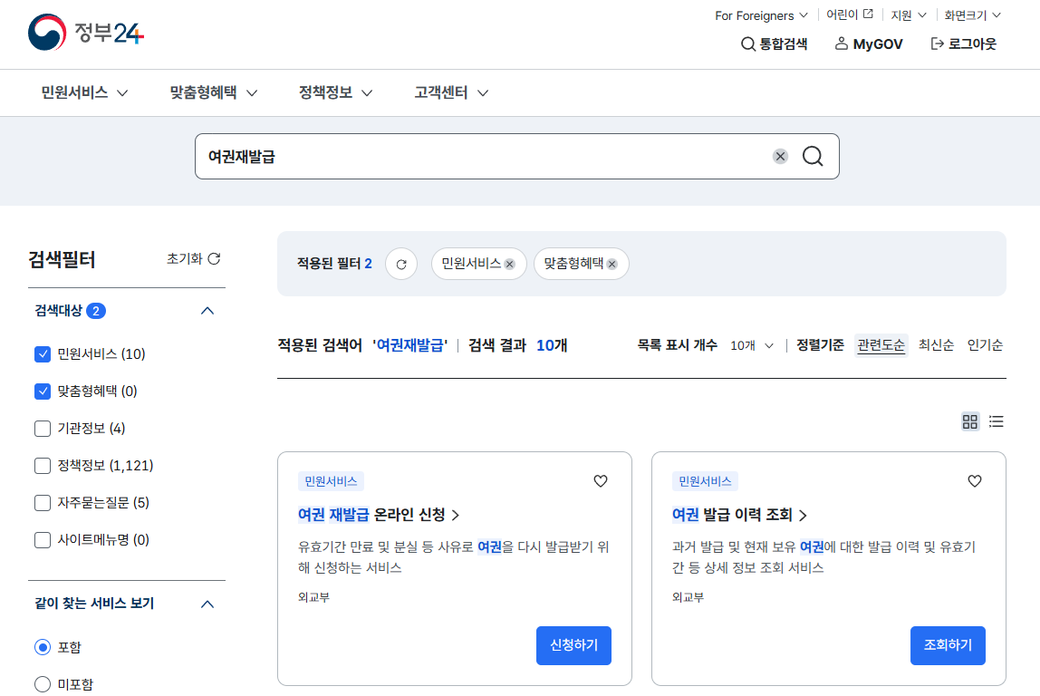
Task: Click the 정부24 logo
Action: pos(84,34)
